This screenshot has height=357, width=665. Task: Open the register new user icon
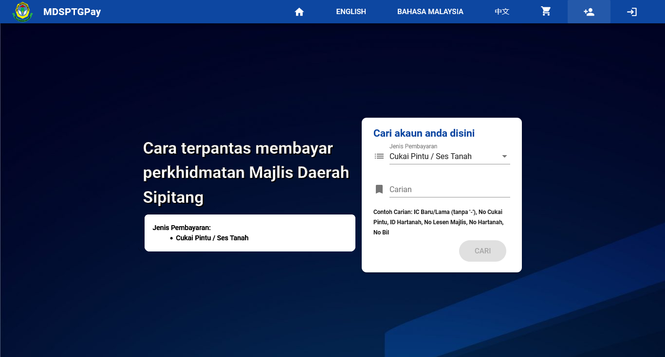point(589,12)
